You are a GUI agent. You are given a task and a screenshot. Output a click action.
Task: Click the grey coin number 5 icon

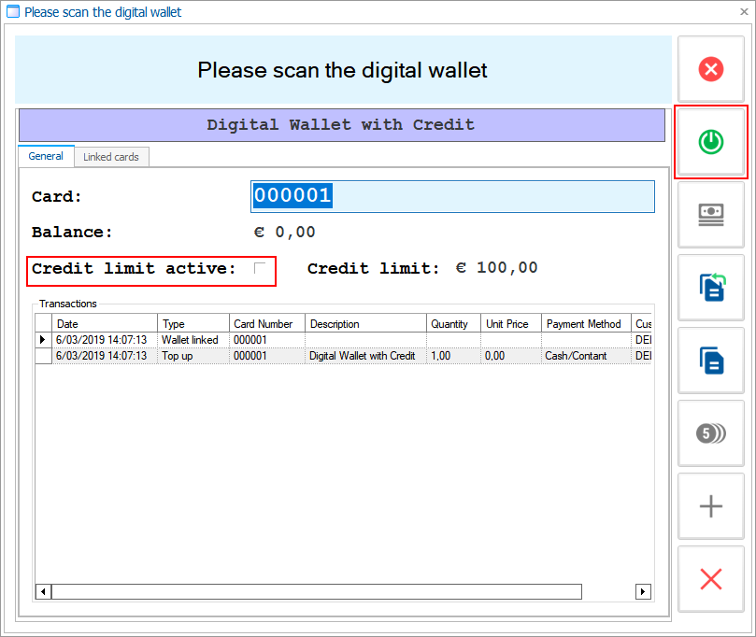pos(710,433)
